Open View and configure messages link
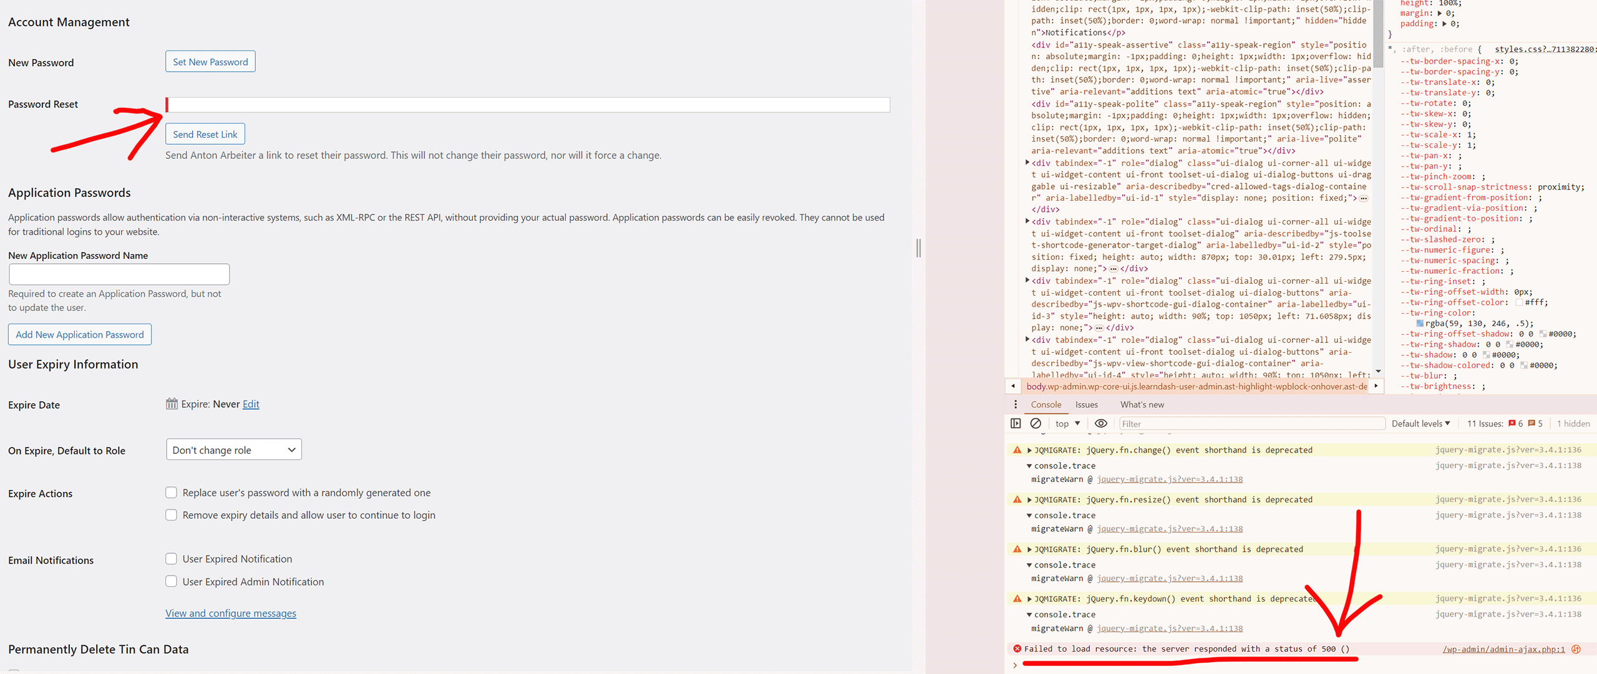The width and height of the screenshot is (1597, 674). 231,613
